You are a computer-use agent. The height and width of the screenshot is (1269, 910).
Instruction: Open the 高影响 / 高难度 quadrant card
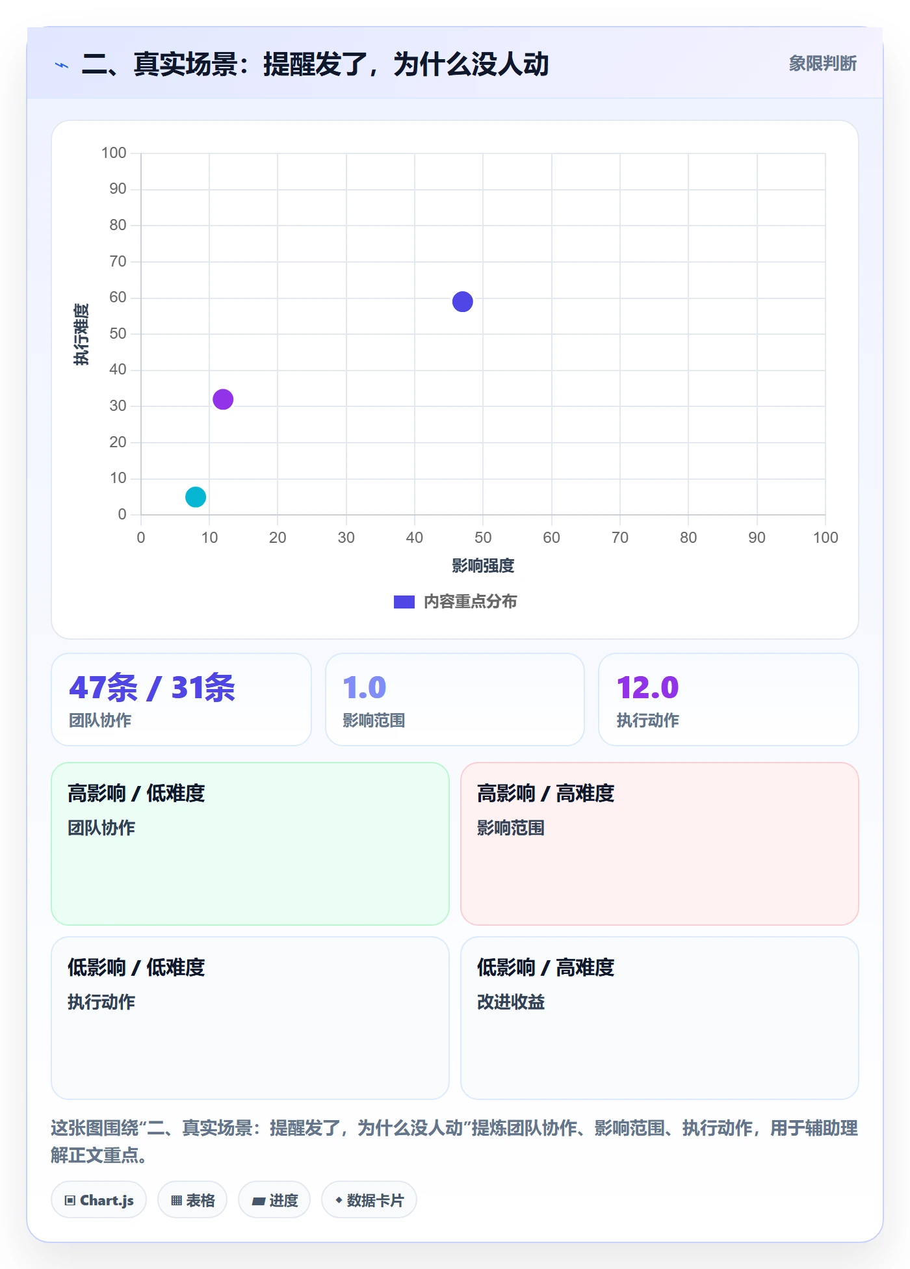pyautogui.click(x=660, y=844)
